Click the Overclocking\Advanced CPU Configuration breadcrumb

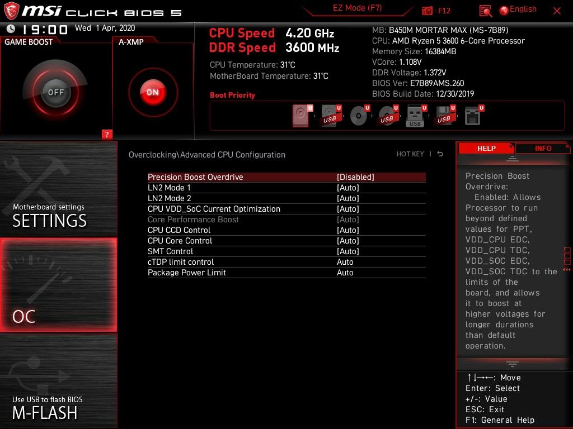(207, 155)
